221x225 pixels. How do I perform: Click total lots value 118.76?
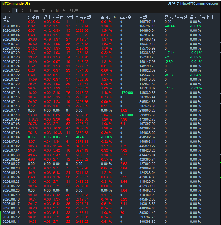(33, 120)
